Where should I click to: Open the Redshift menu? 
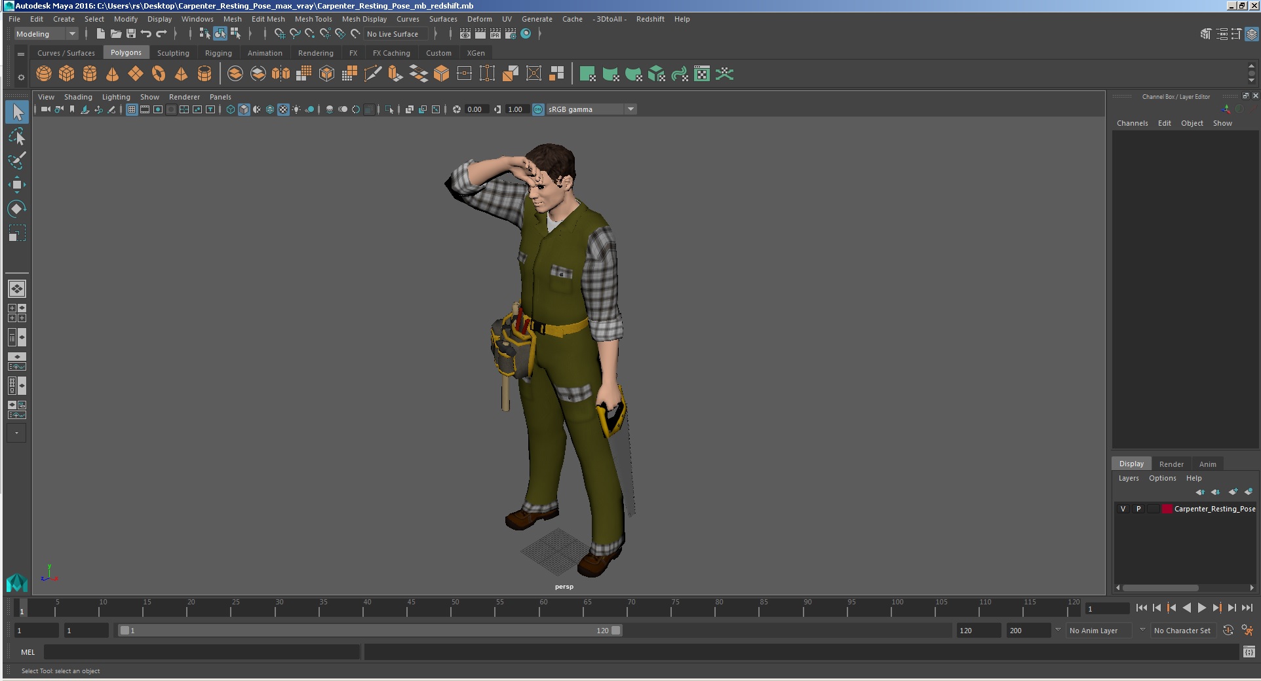(x=650, y=19)
